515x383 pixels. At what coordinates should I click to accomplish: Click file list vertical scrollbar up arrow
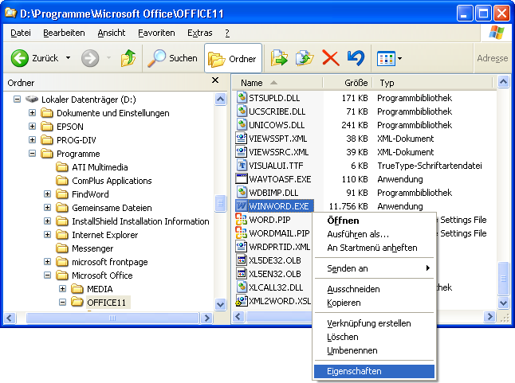(x=504, y=81)
